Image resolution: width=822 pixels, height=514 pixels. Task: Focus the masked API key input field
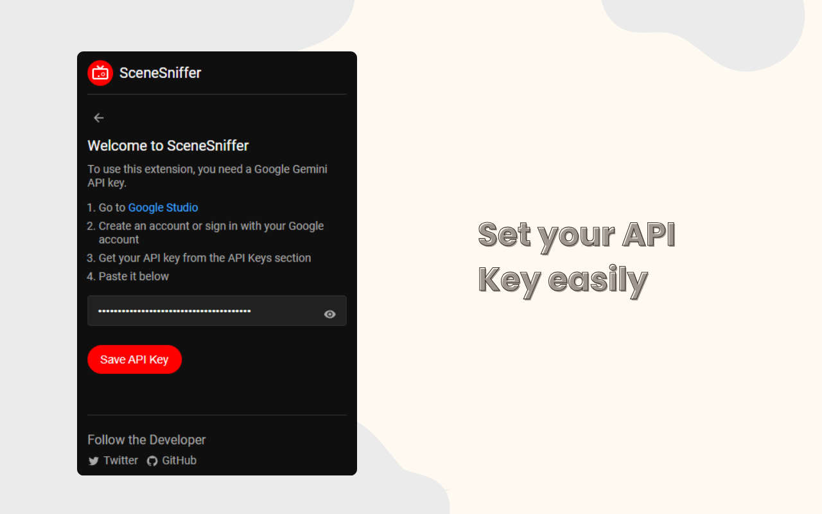[217, 311]
